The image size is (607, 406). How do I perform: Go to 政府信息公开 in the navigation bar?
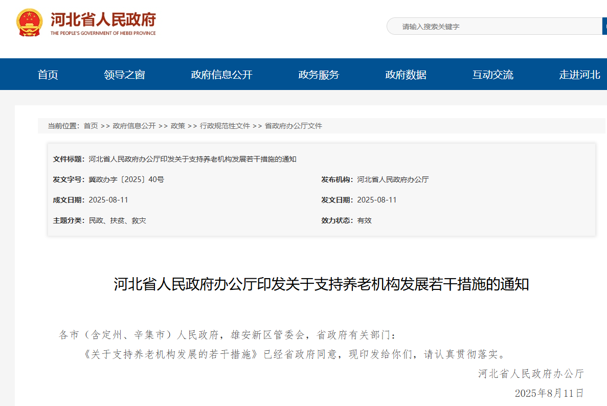click(x=221, y=75)
